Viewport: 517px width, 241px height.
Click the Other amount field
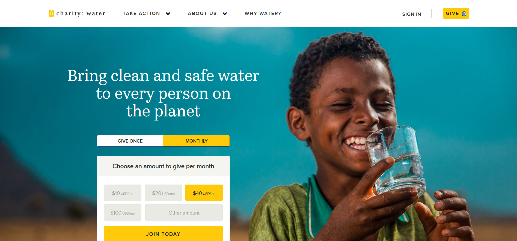pos(184,212)
